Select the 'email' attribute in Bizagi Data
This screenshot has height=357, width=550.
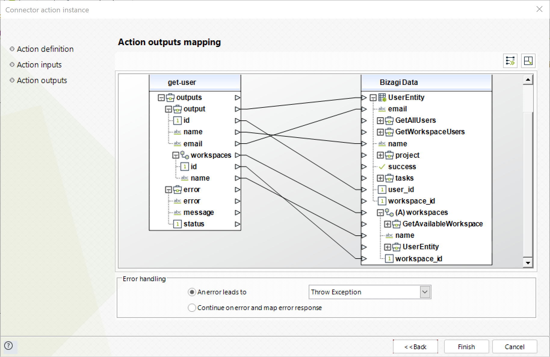coord(397,109)
